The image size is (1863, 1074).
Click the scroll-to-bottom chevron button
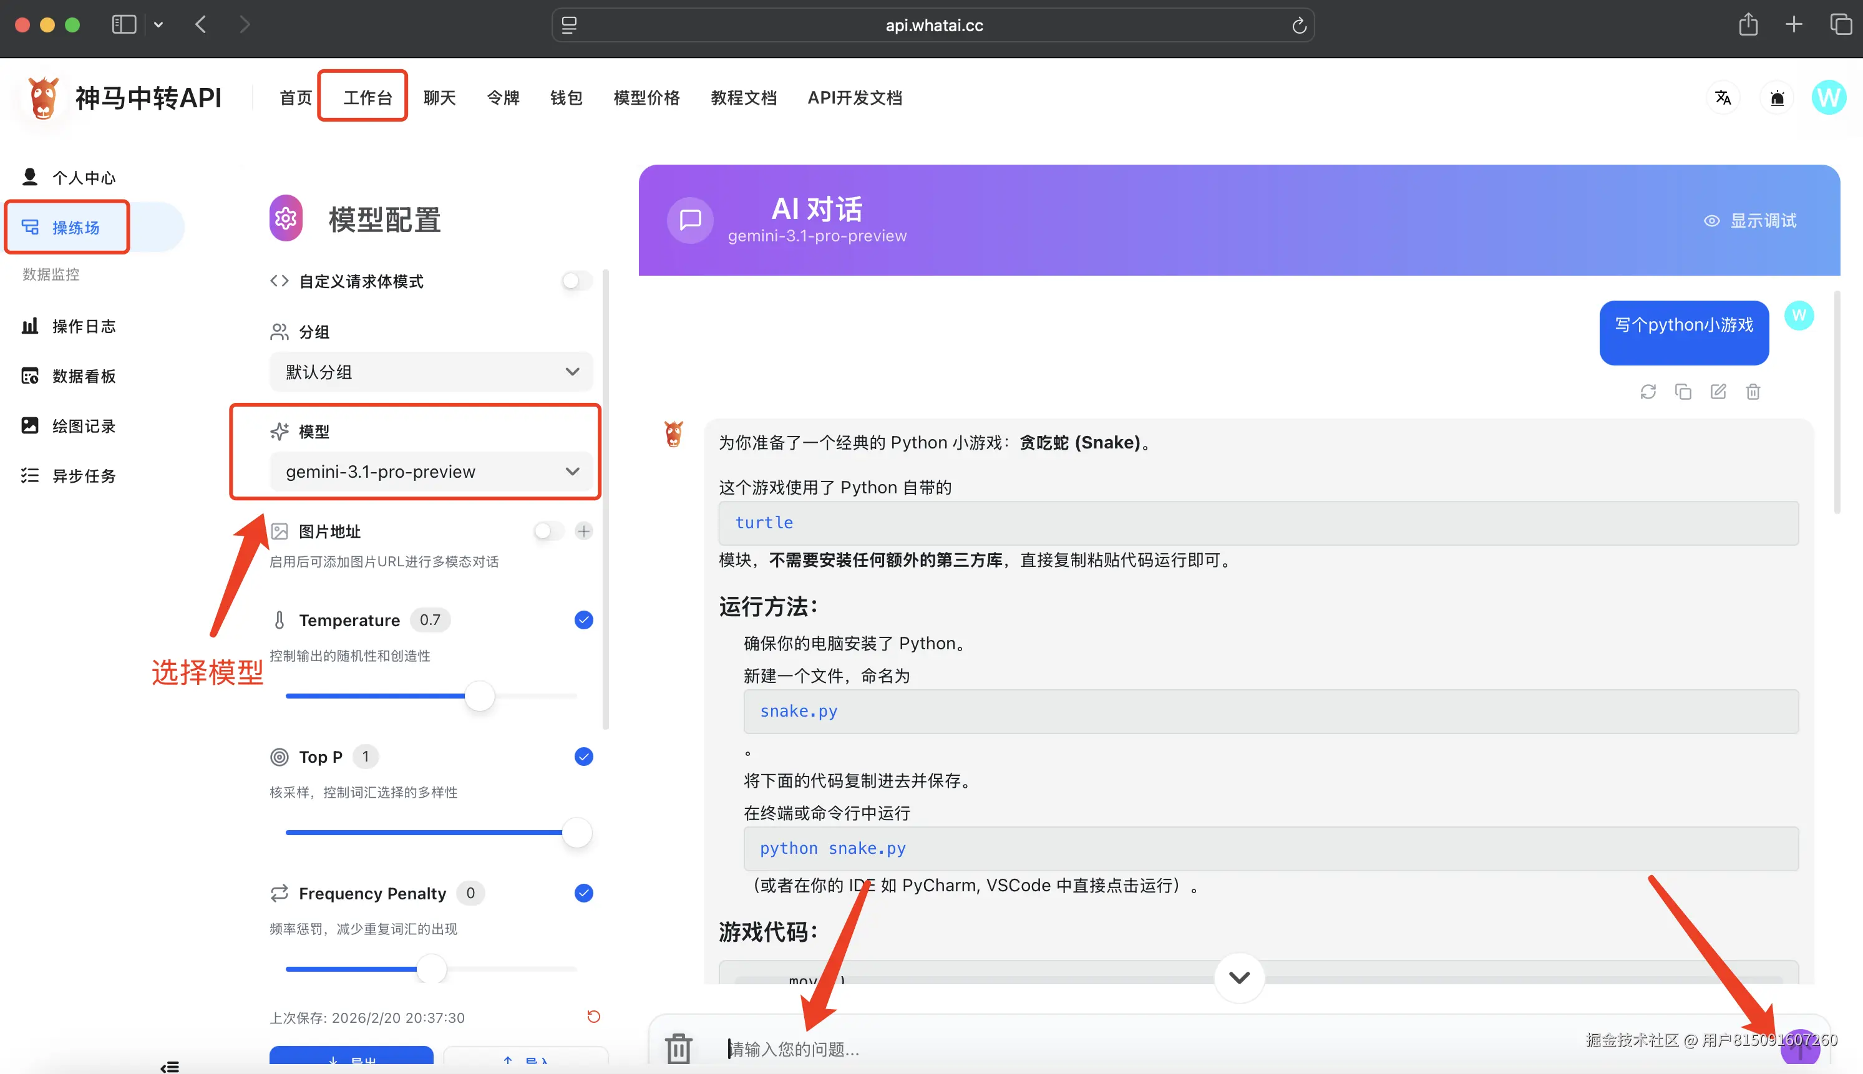coord(1239,977)
